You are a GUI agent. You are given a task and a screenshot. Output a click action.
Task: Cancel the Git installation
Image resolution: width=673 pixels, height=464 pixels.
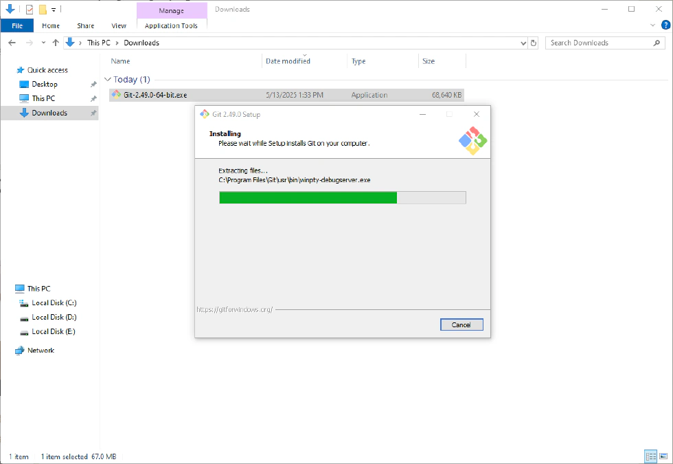pyautogui.click(x=461, y=324)
